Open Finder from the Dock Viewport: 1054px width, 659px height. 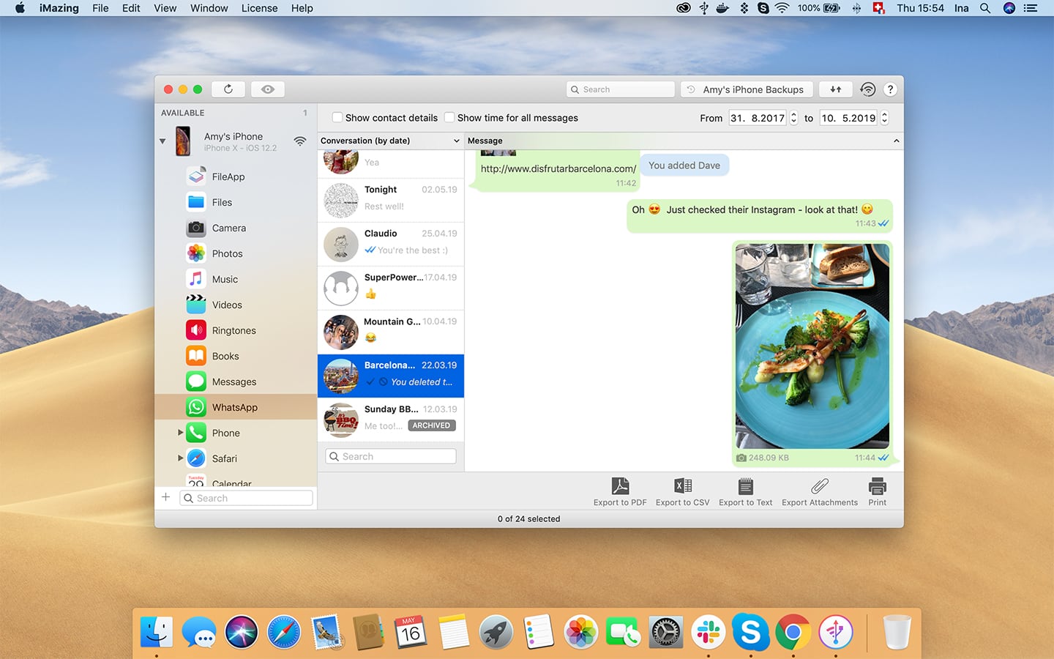tap(157, 632)
